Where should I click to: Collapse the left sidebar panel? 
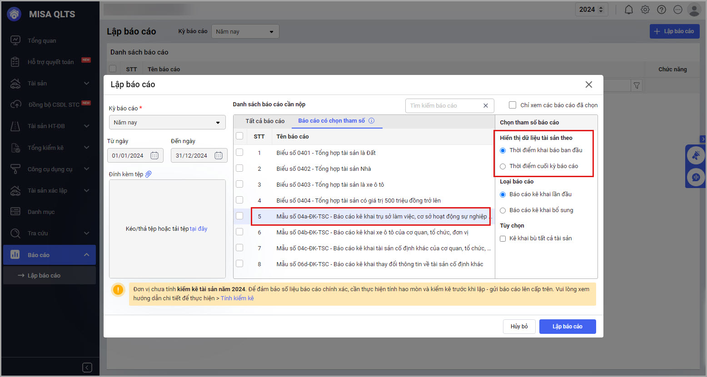(x=87, y=367)
